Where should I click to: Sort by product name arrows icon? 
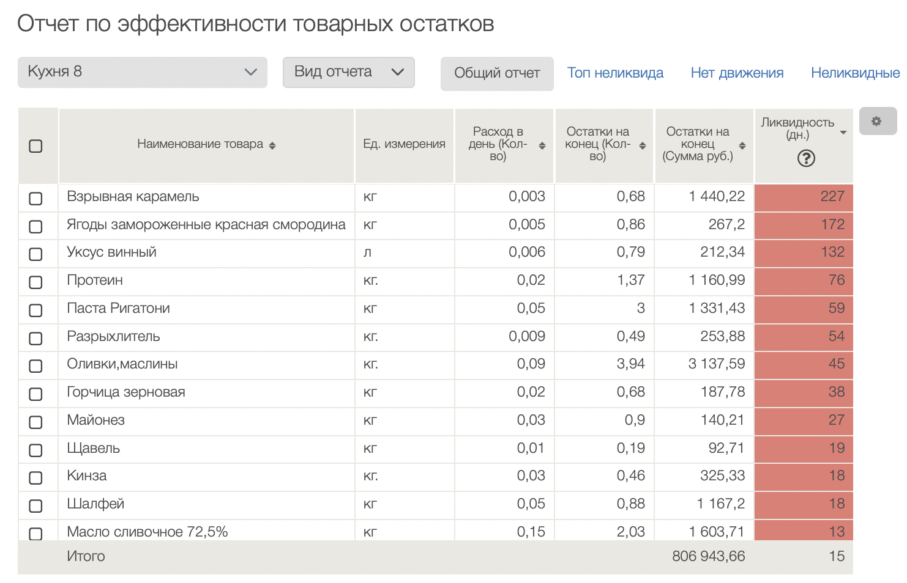point(272,145)
